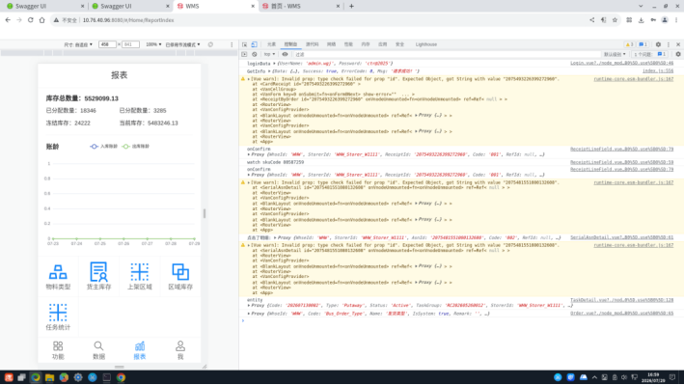The image size is (684, 385).
Task: Open the 默认级别 log level dropdown
Action: (615, 55)
